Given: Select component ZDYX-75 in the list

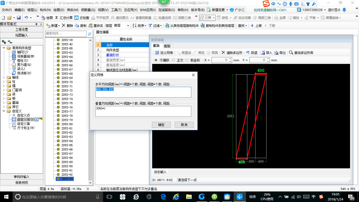Looking at the screenshot, I should tap(67, 103).
